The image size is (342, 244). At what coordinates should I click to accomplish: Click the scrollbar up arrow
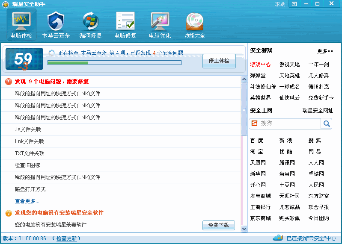coord(244,79)
